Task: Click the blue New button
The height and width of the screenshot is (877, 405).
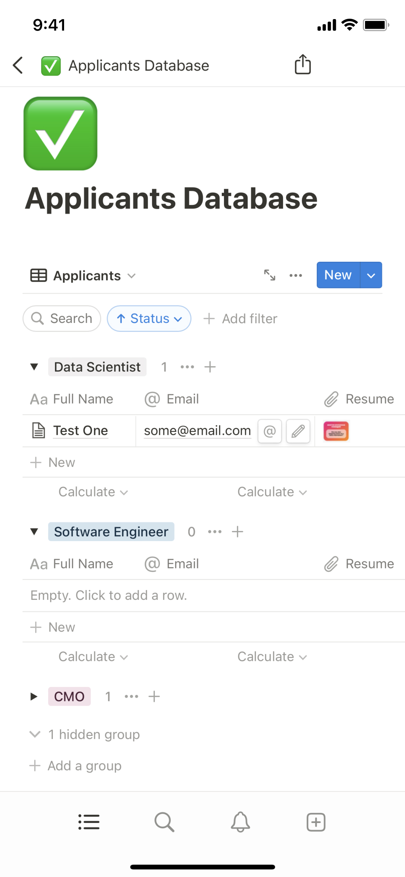Action: (x=338, y=275)
